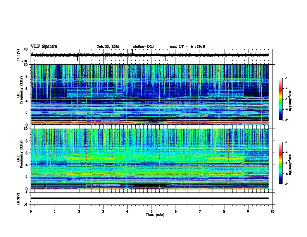Viewport: 307px width, 237px height.
Task: Click the "-7" tick on ch.1 colorbar
Action: coord(286,120)
